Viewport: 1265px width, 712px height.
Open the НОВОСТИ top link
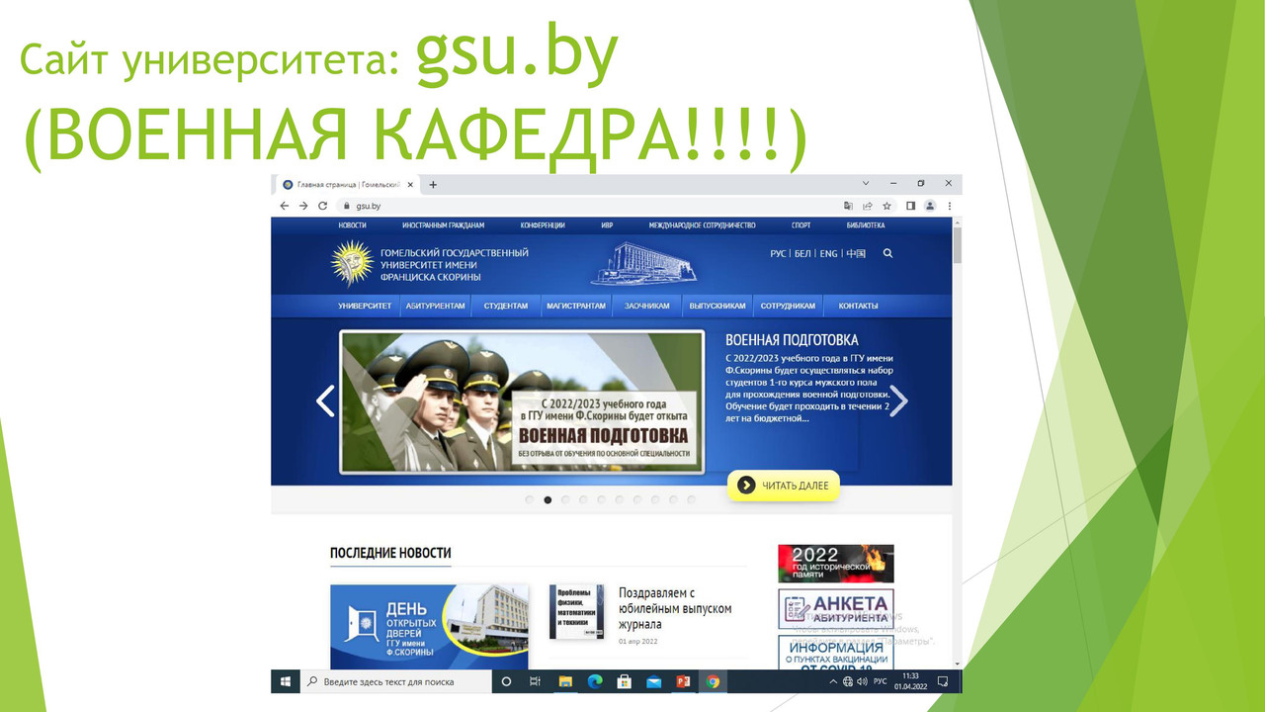(x=352, y=225)
